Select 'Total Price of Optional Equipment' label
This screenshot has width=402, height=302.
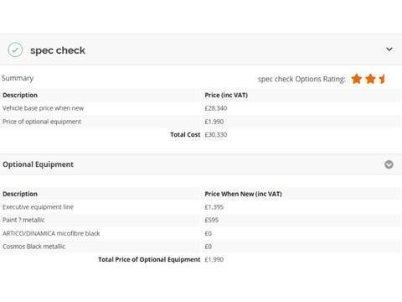(149, 259)
